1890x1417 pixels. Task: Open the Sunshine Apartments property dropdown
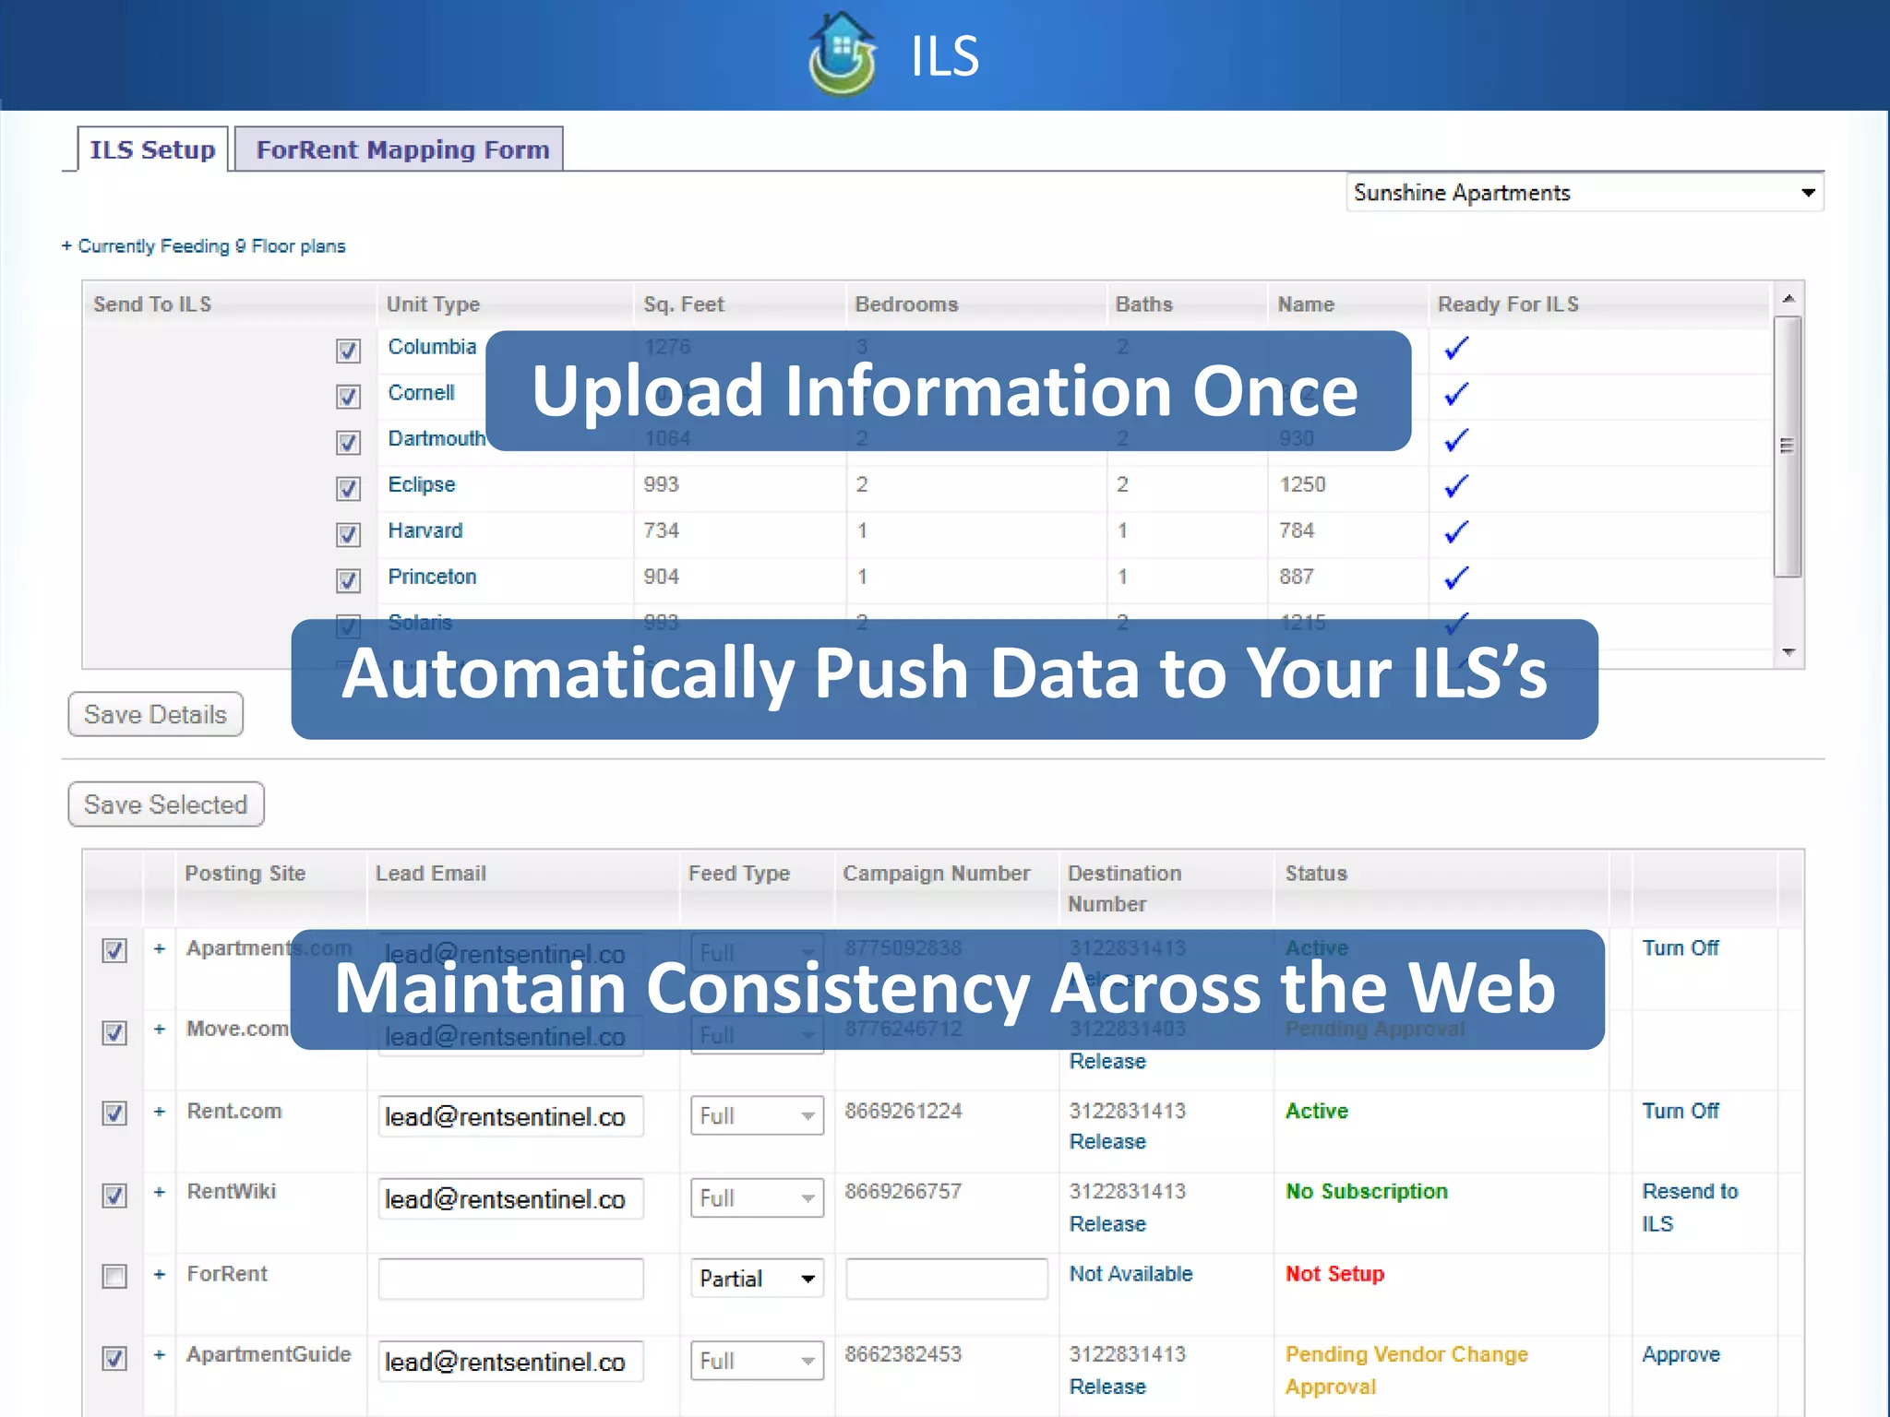click(x=1585, y=193)
